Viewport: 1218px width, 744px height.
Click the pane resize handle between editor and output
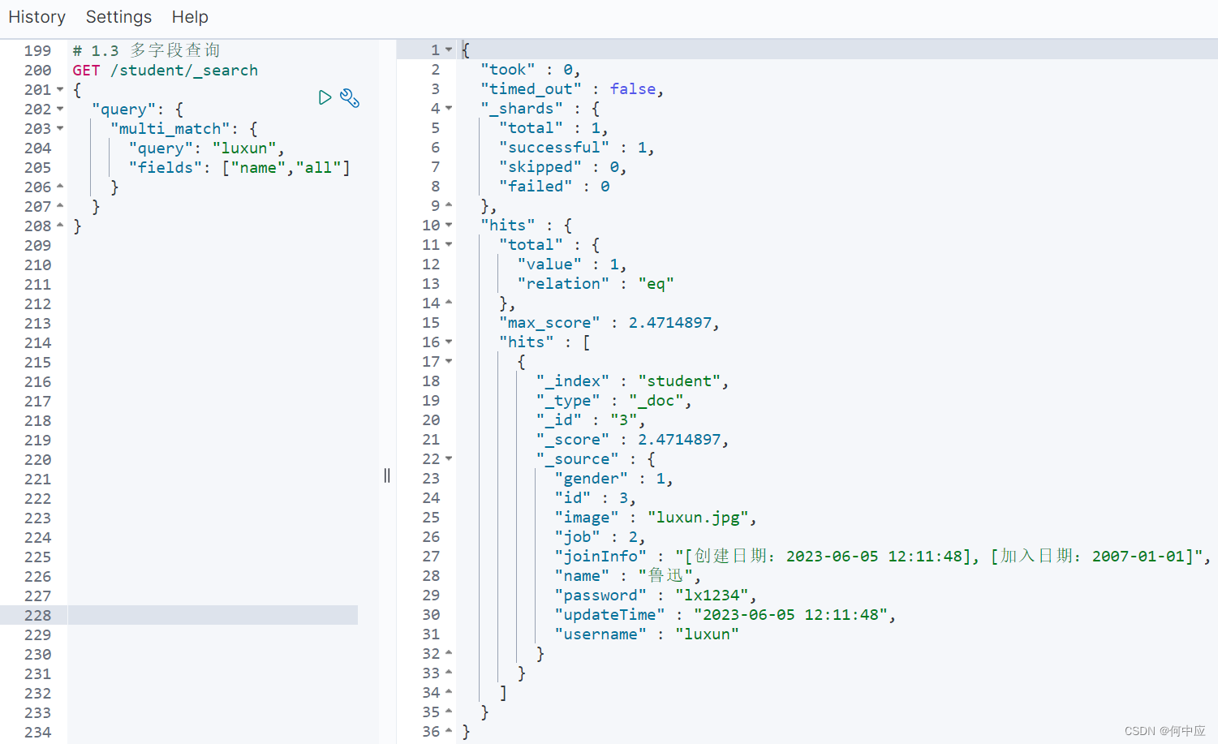pos(387,475)
